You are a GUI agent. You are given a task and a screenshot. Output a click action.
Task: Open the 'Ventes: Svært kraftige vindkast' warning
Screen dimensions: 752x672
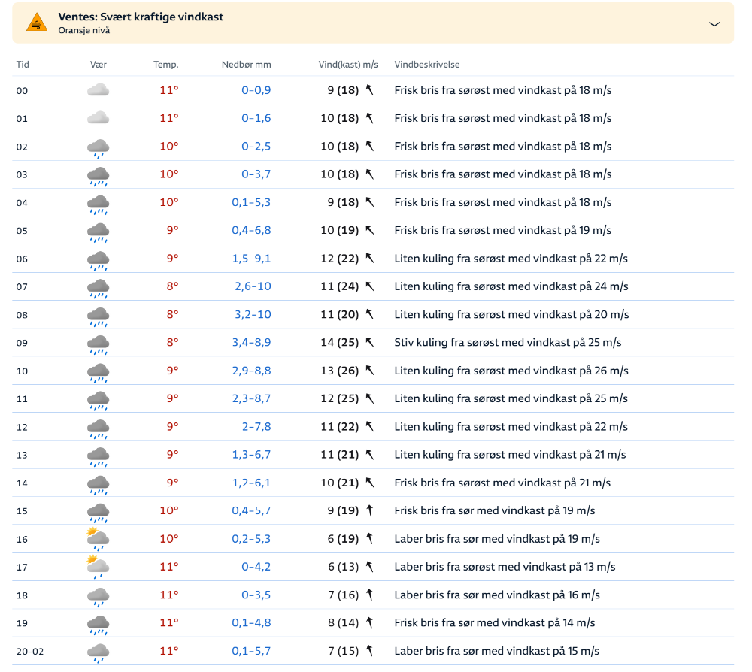(x=141, y=17)
